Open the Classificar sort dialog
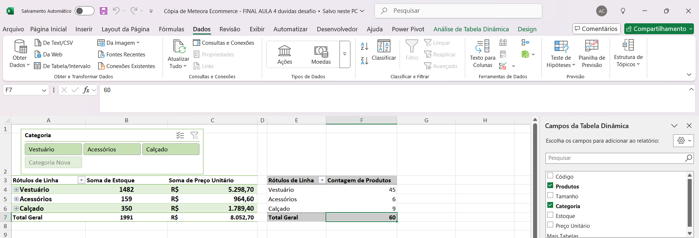Image resolution: width=699 pixels, height=238 pixels. click(384, 50)
